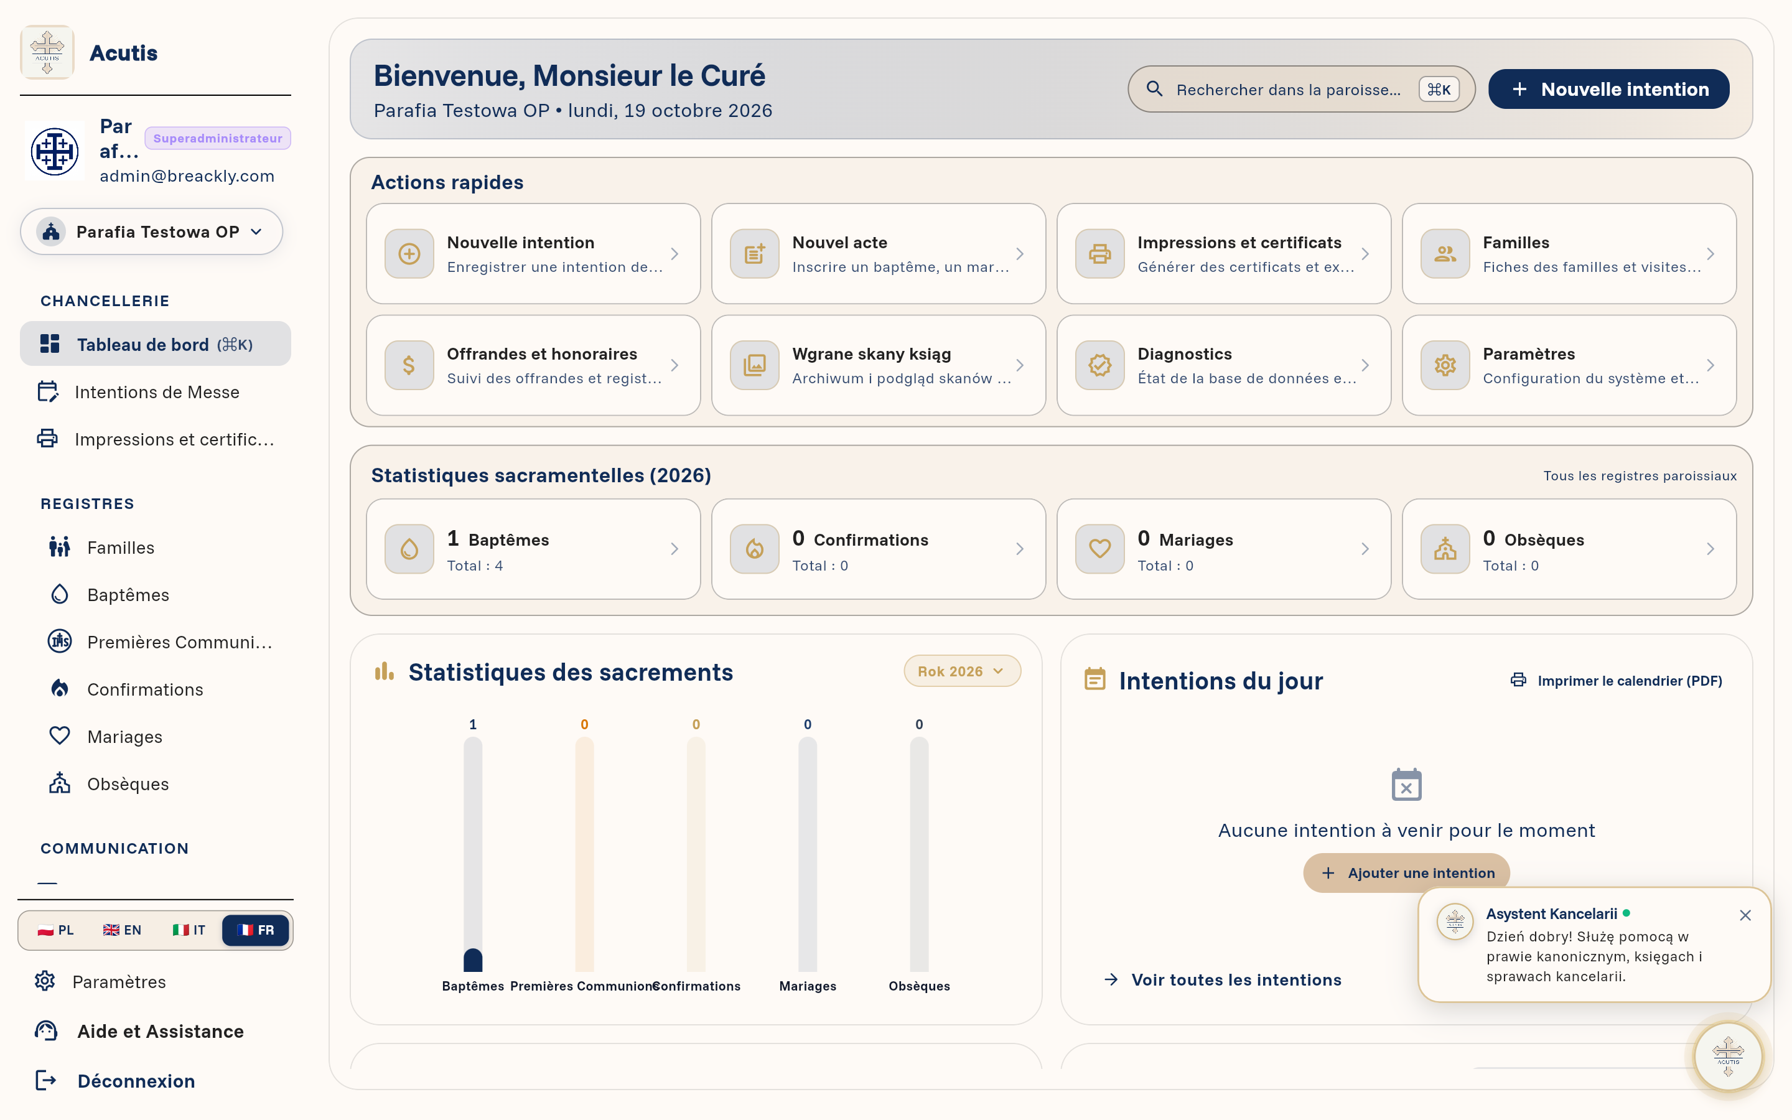This screenshot has height=1120, width=1792.
Task: Click chevron on Mariages statistics card
Action: 1365,549
